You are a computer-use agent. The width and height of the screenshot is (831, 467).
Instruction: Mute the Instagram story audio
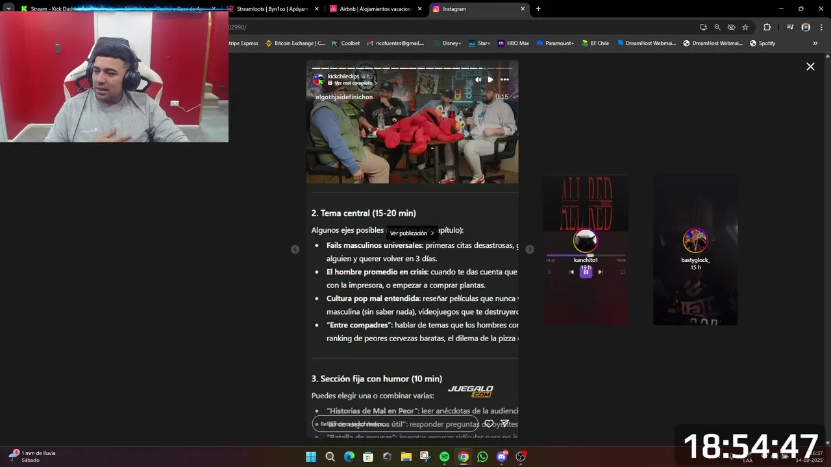[478, 80]
